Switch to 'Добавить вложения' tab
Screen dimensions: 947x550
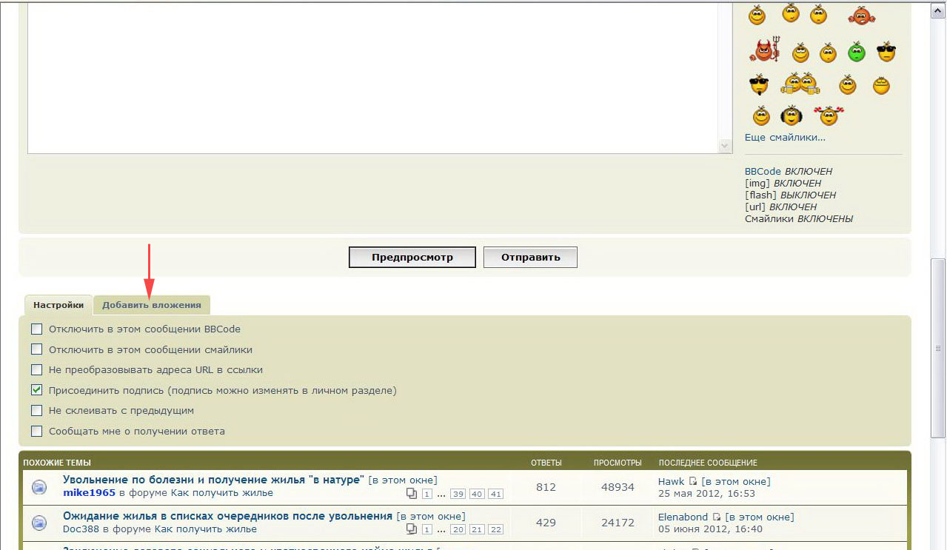coord(152,305)
